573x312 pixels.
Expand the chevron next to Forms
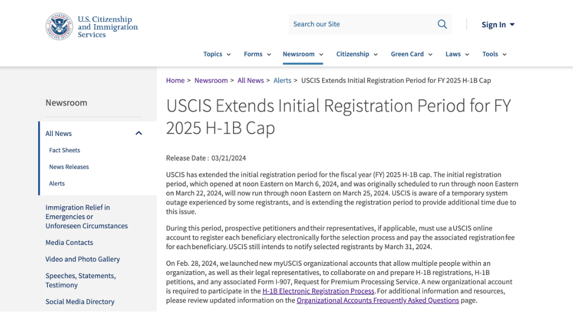(269, 54)
